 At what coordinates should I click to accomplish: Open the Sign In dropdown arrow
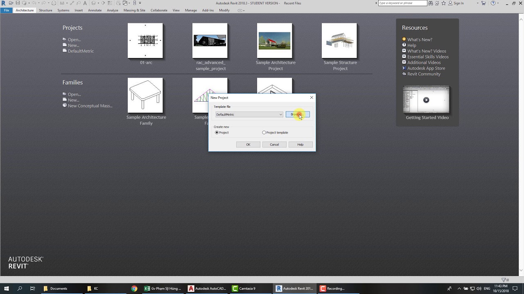pos(478,3)
